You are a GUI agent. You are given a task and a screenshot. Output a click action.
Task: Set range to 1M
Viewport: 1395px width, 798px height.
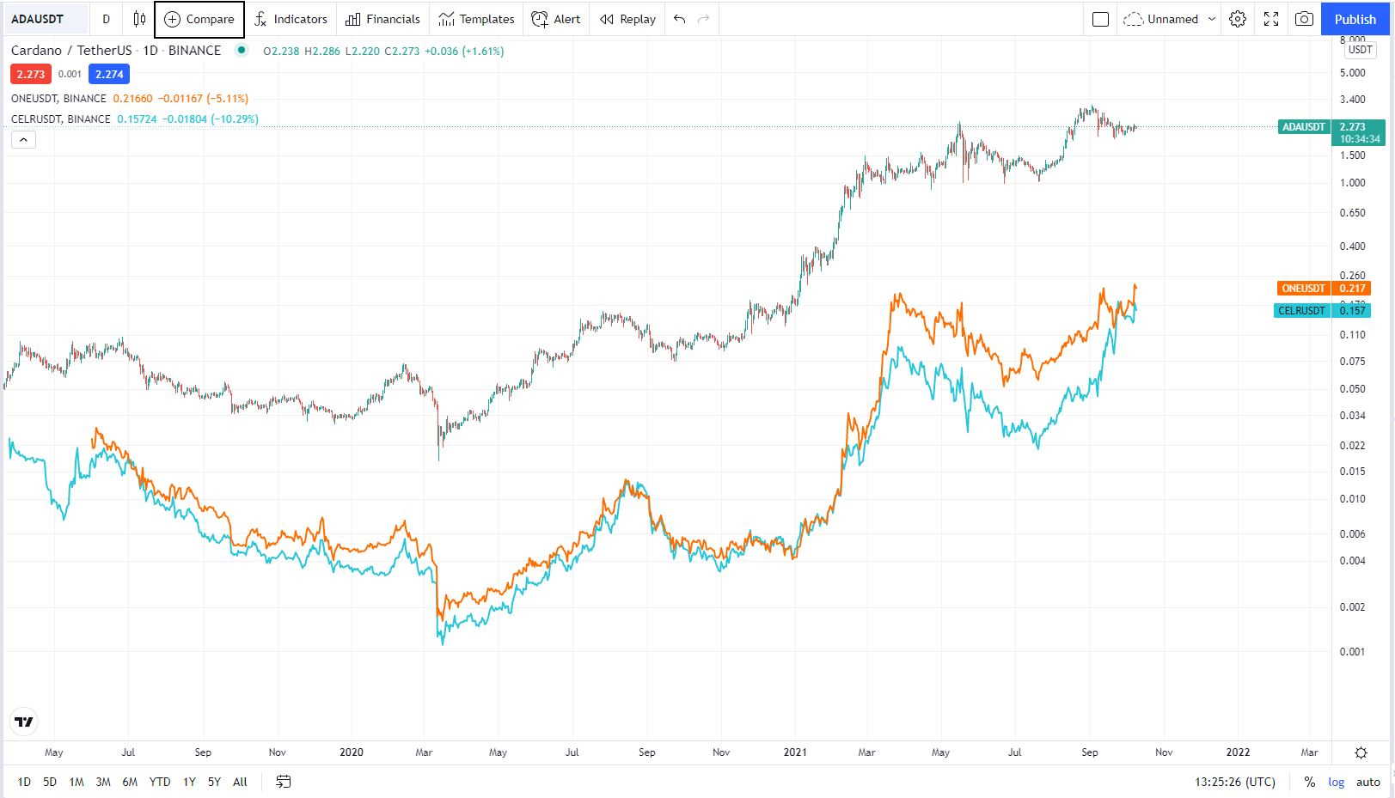[76, 782]
